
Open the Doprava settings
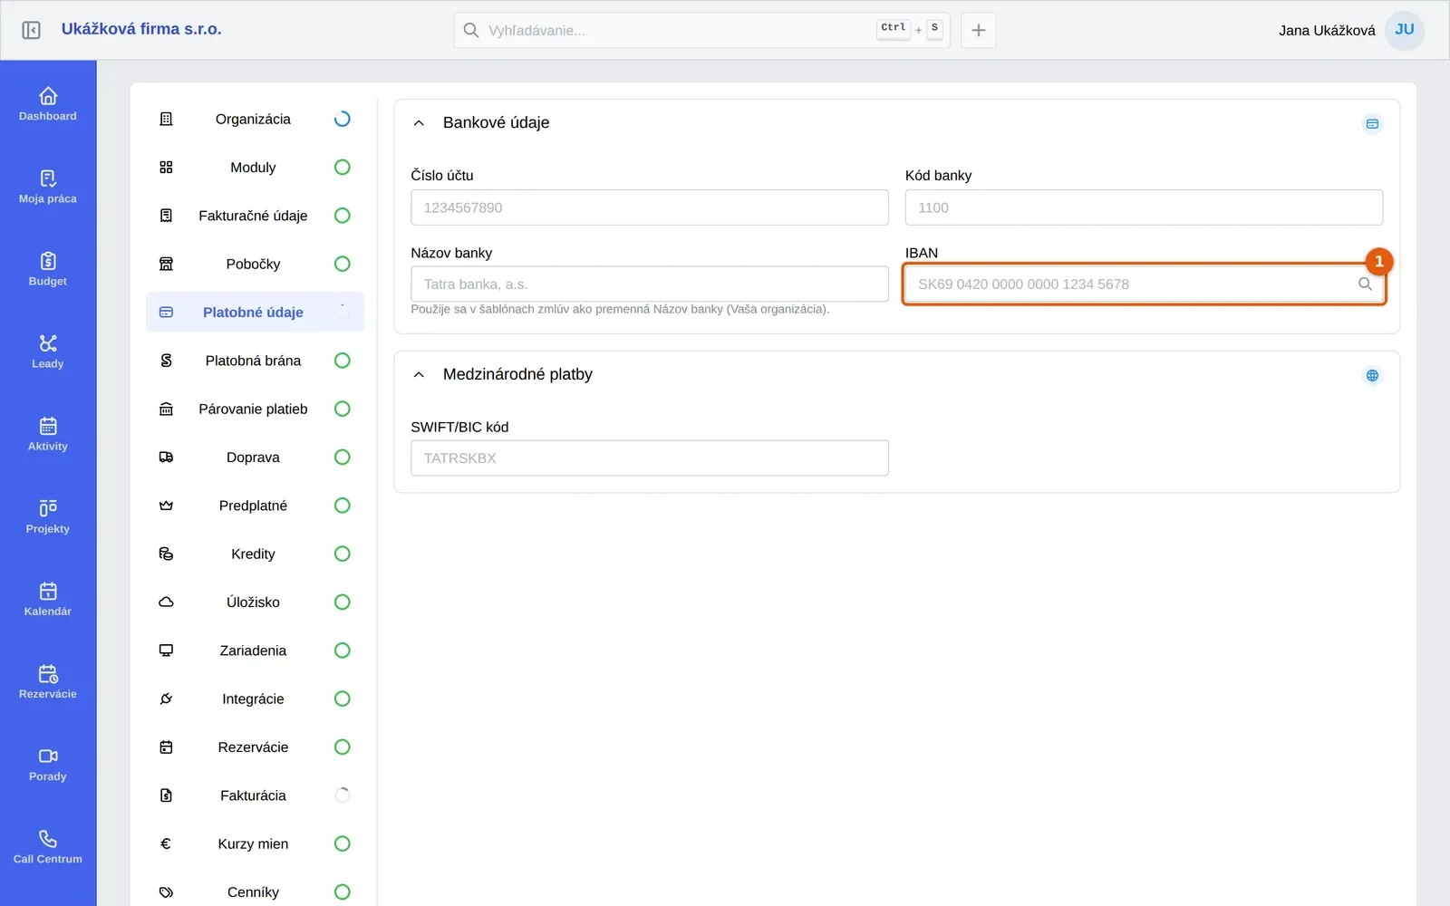pos(255,458)
